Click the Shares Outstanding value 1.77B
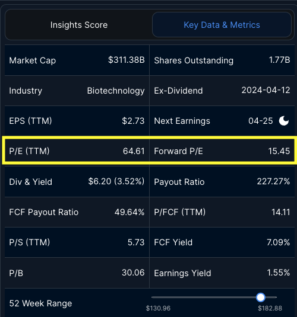The image size is (297, 317). point(279,60)
